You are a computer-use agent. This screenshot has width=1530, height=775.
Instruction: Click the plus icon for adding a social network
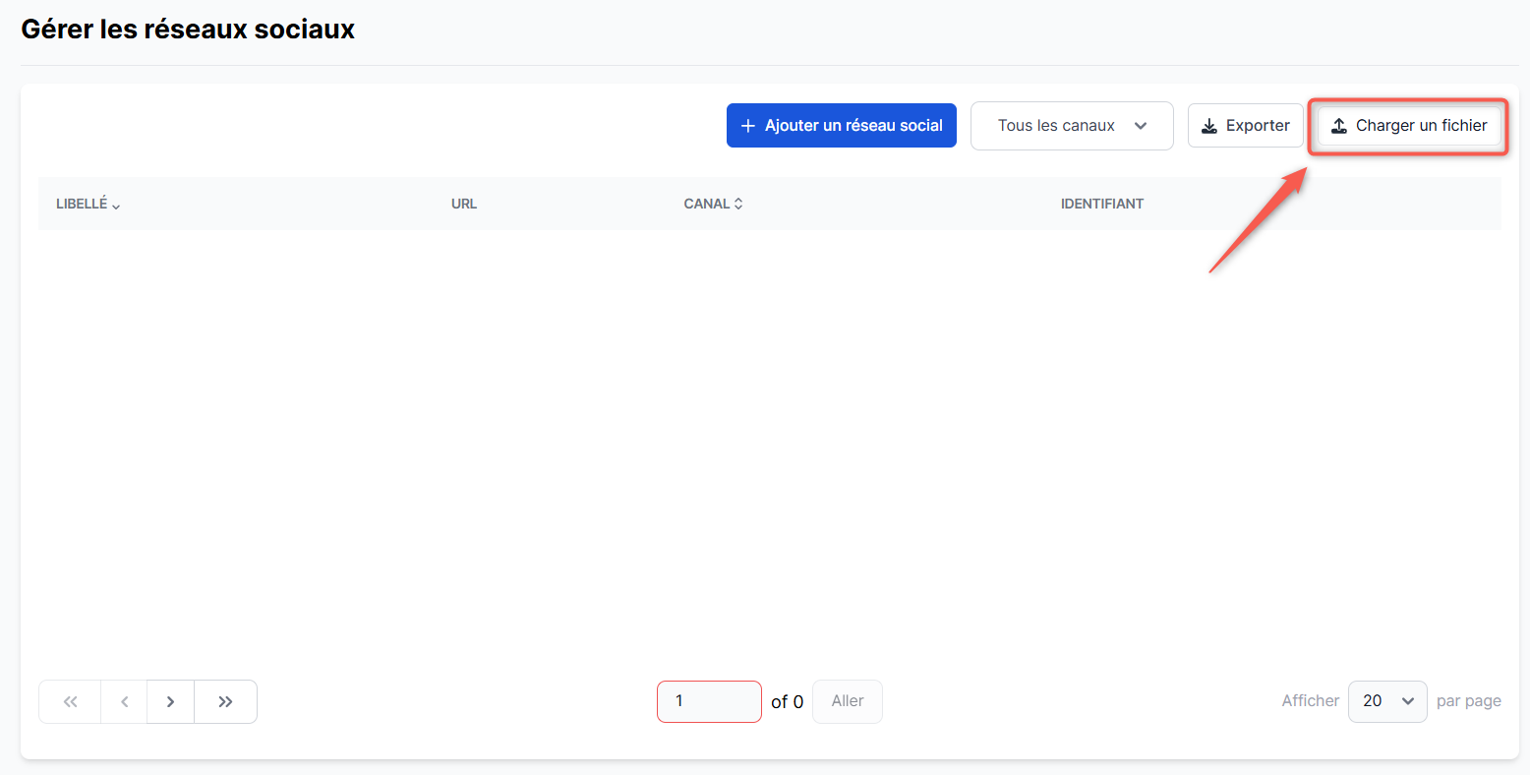(748, 126)
